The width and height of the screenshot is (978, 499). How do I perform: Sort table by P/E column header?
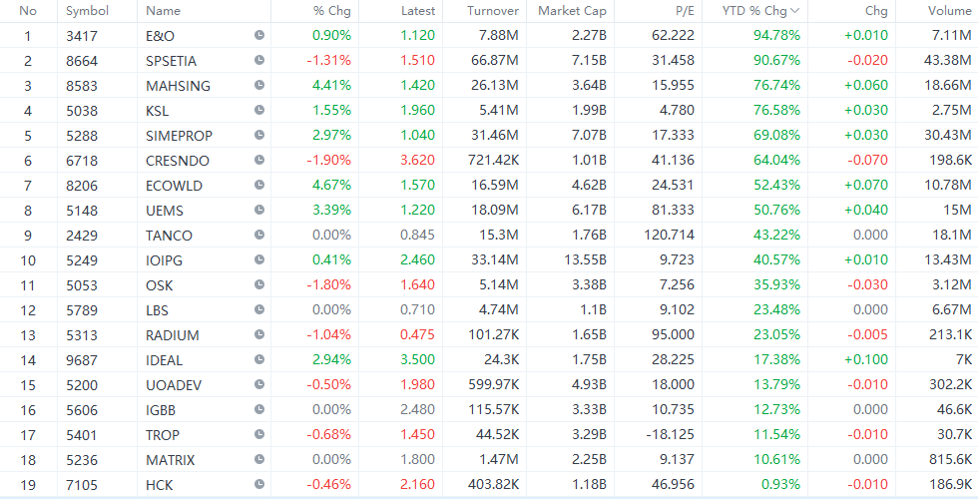pyautogui.click(x=683, y=11)
